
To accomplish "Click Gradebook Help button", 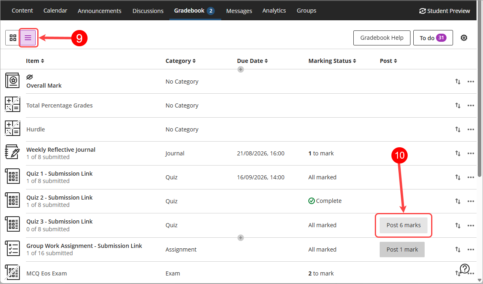I will tap(382, 38).
